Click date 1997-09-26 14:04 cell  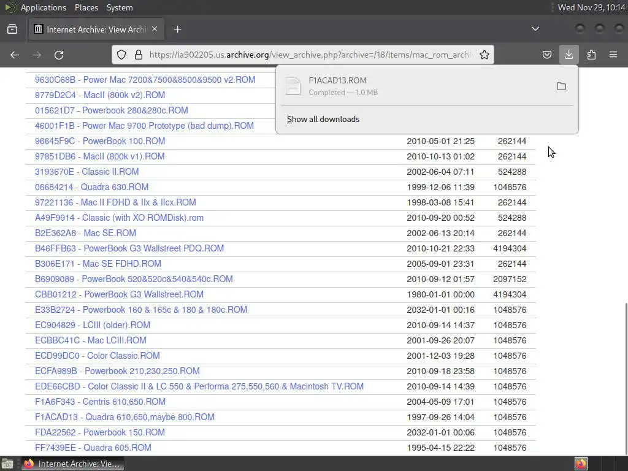(440, 417)
